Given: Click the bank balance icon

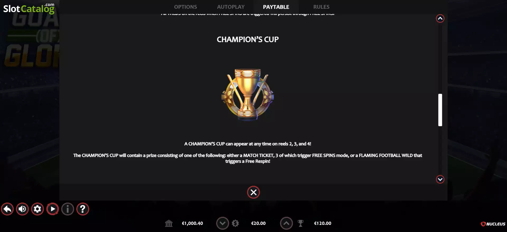Looking at the screenshot, I should tap(169, 223).
